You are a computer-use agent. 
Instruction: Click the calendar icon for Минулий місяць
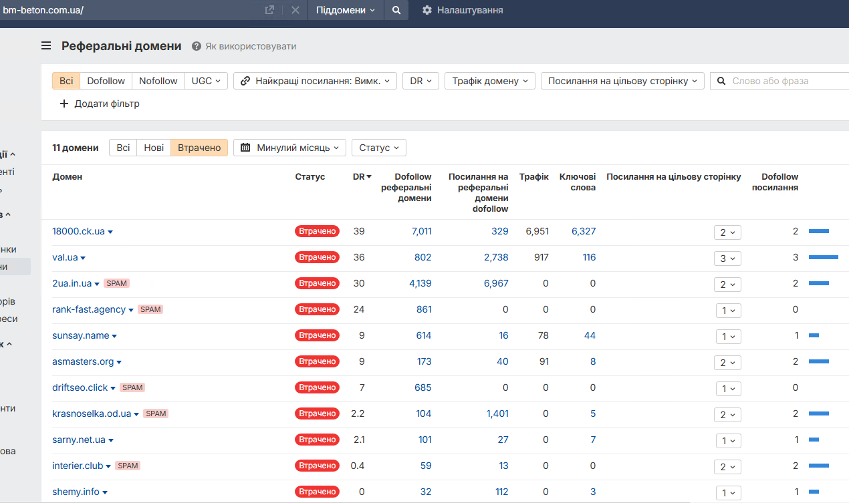click(245, 148)
